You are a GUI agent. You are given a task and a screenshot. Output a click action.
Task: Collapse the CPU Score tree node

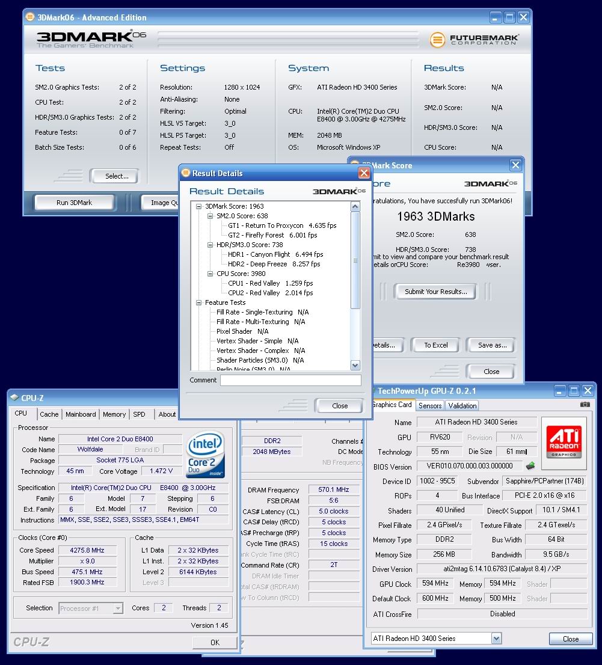[x=210, y=274]
